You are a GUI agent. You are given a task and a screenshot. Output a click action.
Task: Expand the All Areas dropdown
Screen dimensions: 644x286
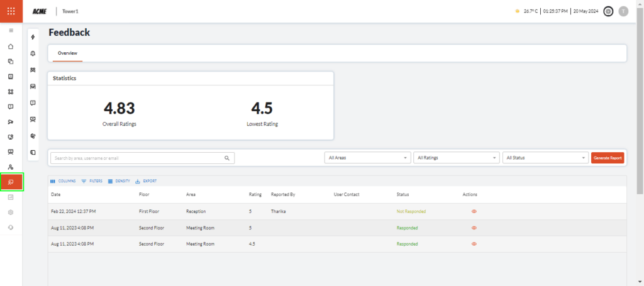coord(367,158)
